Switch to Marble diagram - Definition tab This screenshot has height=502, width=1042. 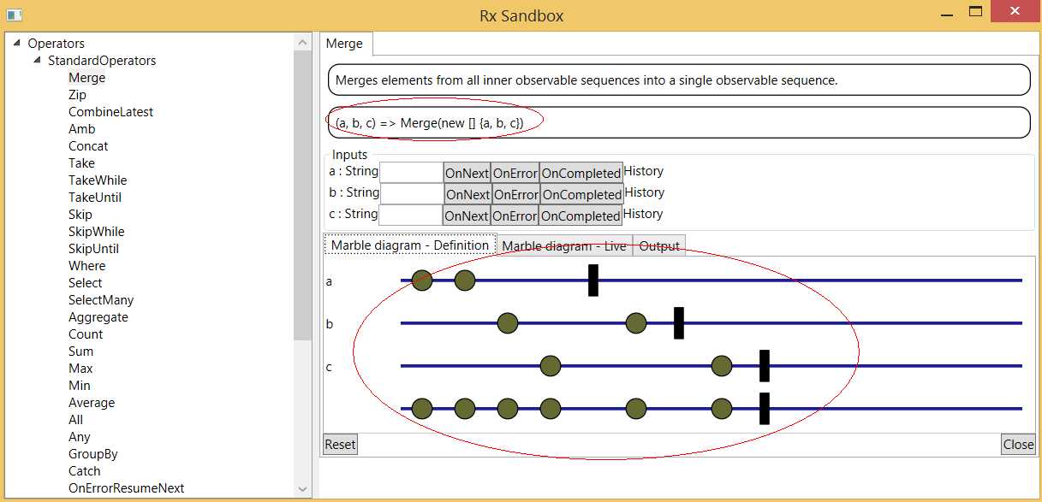[x=410, y=245]
